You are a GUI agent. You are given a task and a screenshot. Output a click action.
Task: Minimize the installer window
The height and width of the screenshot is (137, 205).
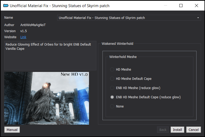click(166, 6)
